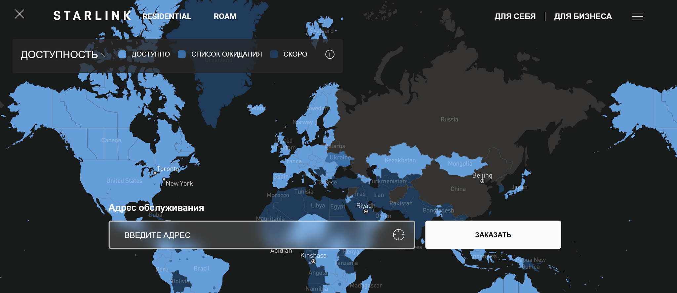The width and height of the screenshot is (677, 293).
Task: Use the locate-me crosshair icon
Action: [398, 235]
